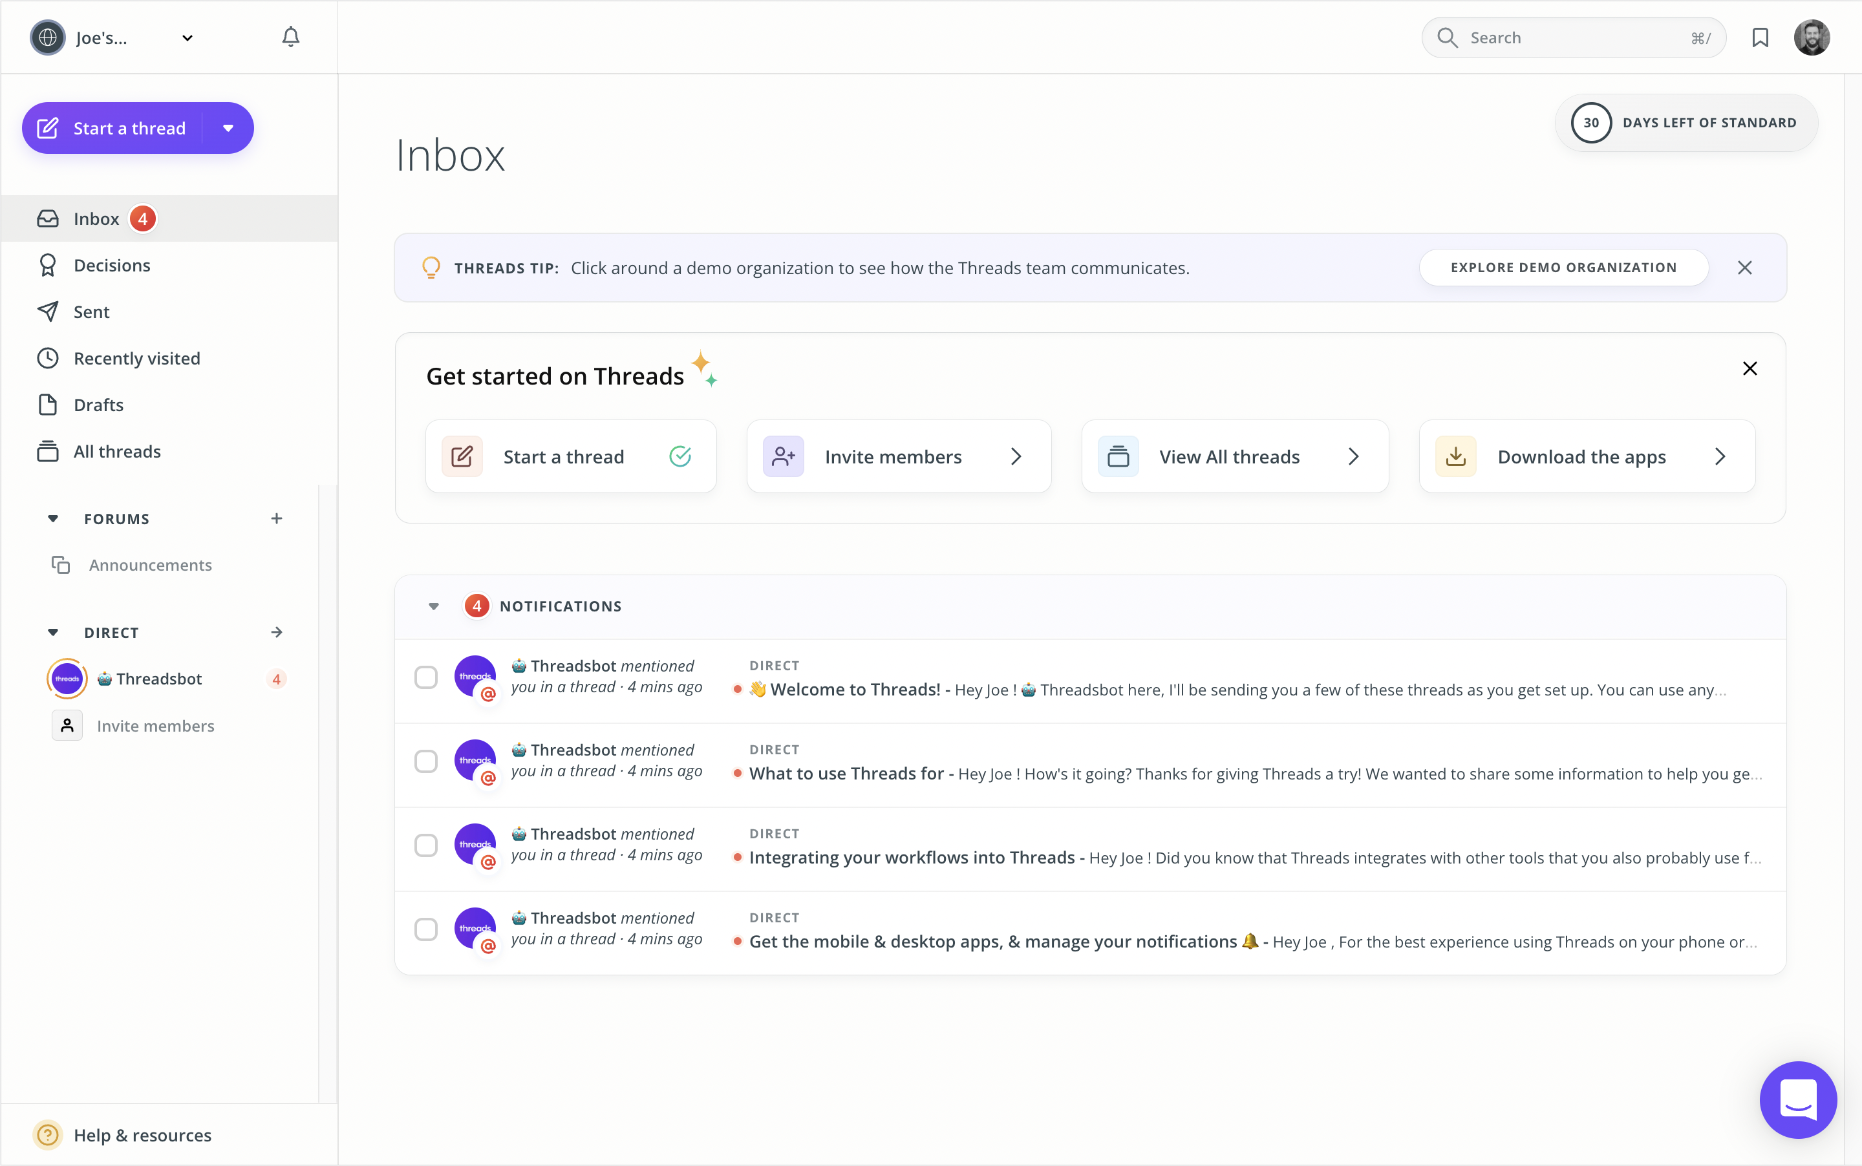Screen dimensions: 1862x1166
Task: Close the Get started on Threads card
Action: [x=1750, y=368]
